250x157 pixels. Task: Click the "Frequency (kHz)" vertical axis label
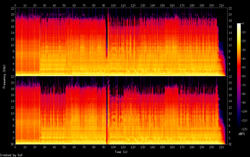tap(4, 76)
